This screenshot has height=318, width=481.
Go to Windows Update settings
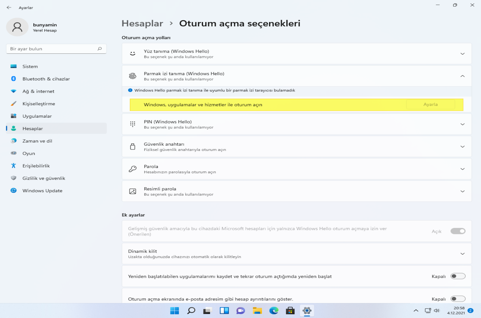56,190
